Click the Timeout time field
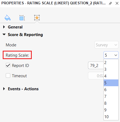Image resolution: width=120 pixels, height=122 pixels. (x=96, y=76)
